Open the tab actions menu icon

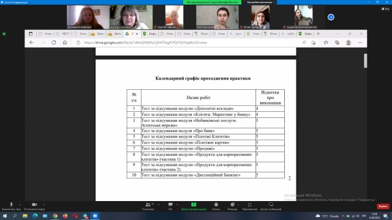(x=31, y=34)
